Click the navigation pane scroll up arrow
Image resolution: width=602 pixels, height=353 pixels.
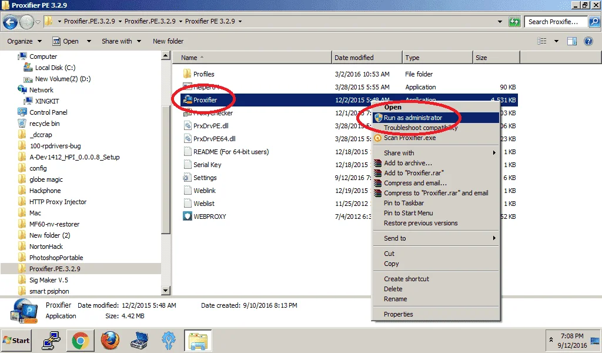(165, 56)
